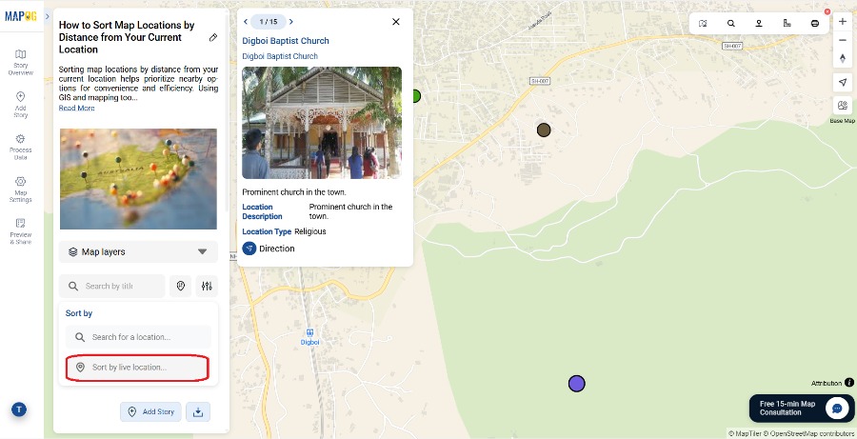Screen dimensions: 857x439
Task: Expand the Map layers dropdown
Action: [x=138, y=252]
